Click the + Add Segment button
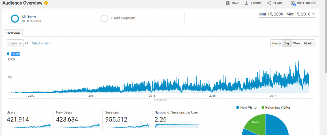Screen dimensions: 327x135 coord(140,19)
